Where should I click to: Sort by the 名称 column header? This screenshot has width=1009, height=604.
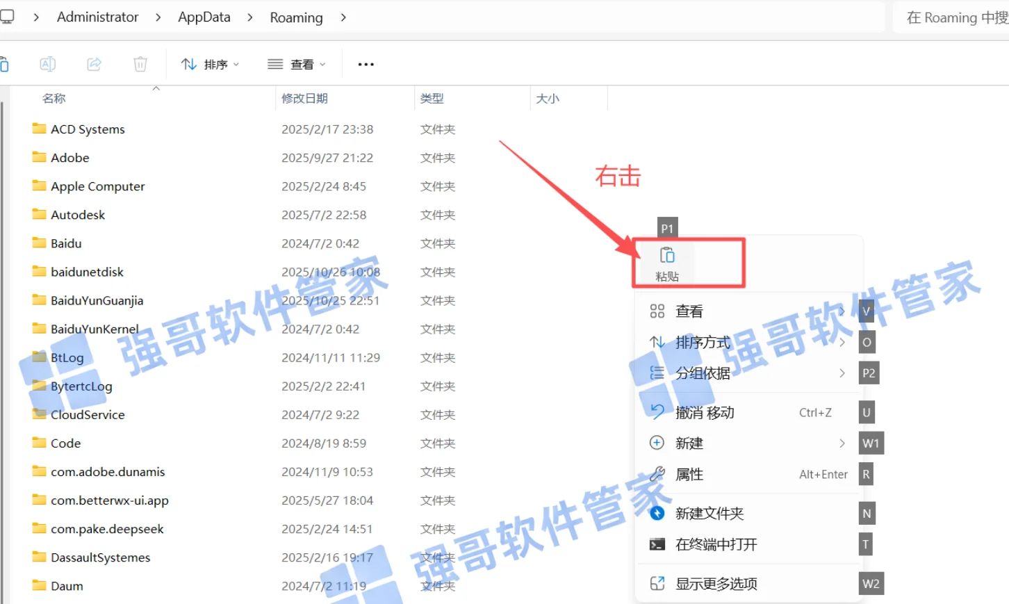(x=54, y=99)
